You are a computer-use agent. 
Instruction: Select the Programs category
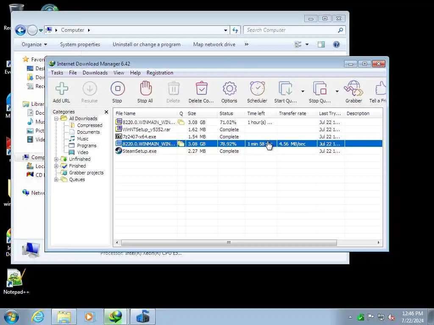(x=86, y=146)
